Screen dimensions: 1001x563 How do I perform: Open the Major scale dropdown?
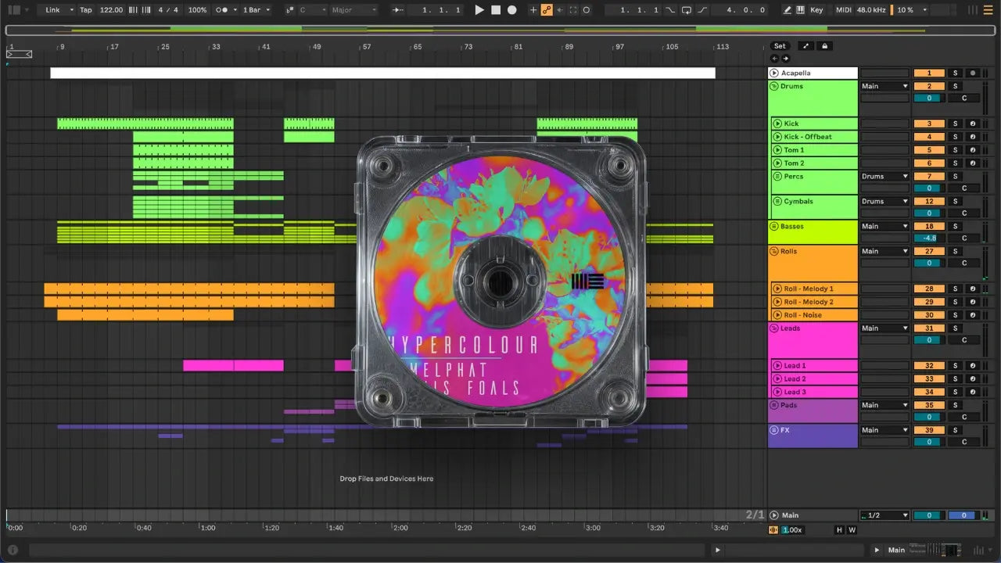(x=353, y=10)
